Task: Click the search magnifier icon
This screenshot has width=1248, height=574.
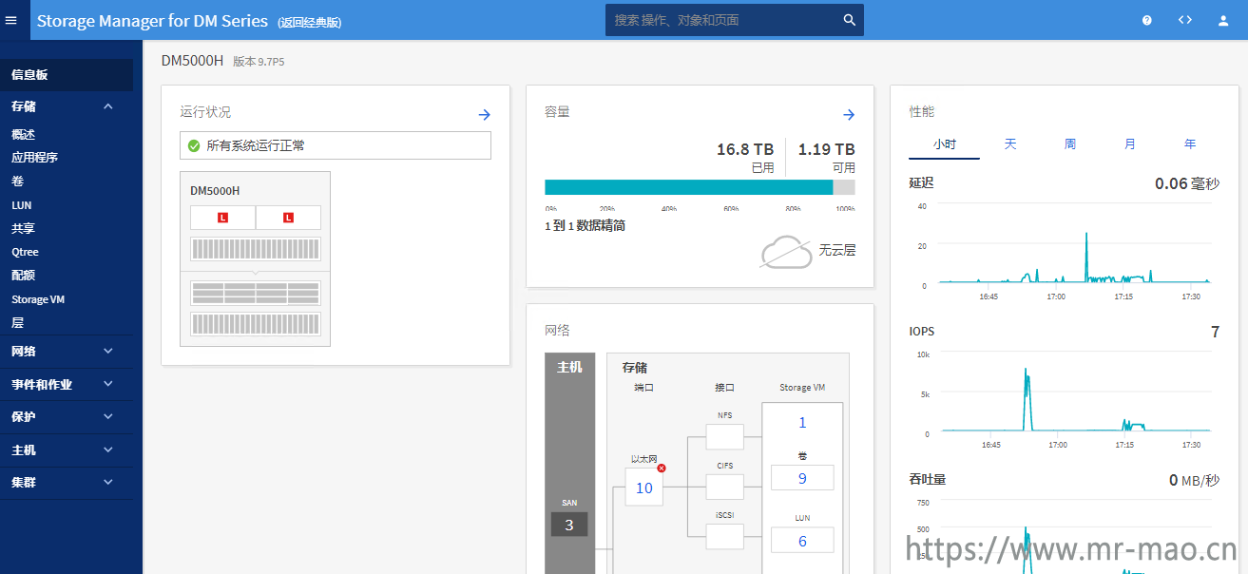Action: pos(850,20)
